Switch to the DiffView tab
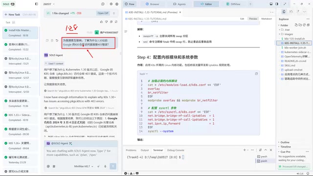 click(x=233, y=4)
